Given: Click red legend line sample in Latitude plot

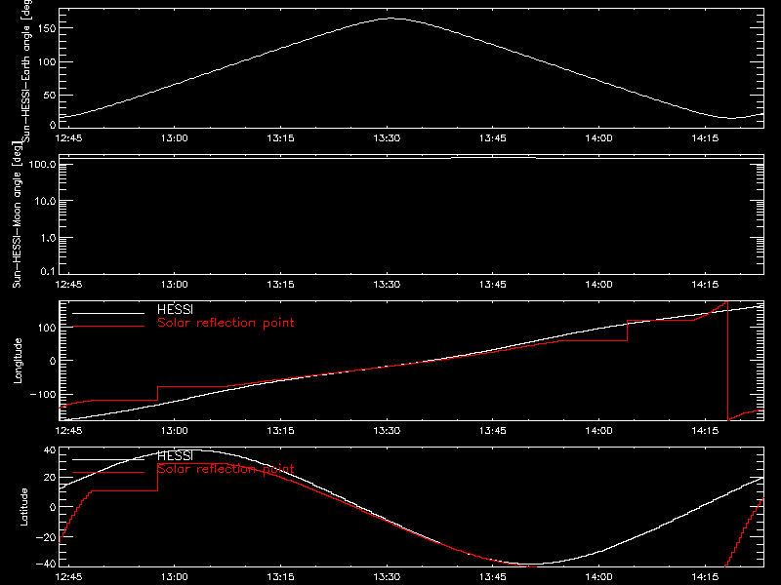Looking at the screenshot, I should (x=108, y=473).
